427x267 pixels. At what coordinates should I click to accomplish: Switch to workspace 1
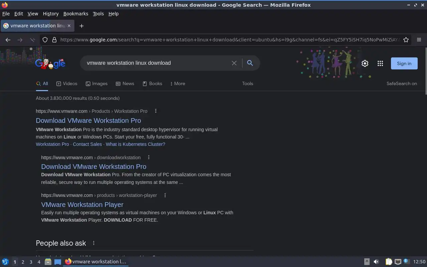[x=15, y=262]
